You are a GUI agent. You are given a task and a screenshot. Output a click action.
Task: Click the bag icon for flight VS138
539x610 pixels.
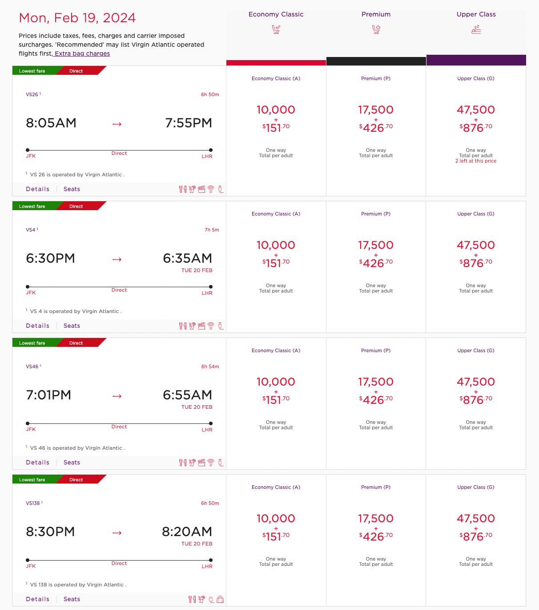(x=220, y=599)
